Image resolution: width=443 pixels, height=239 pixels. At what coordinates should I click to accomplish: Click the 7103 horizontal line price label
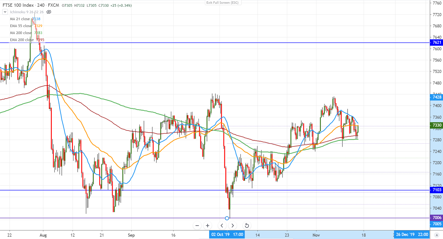[x=436, y=190]
